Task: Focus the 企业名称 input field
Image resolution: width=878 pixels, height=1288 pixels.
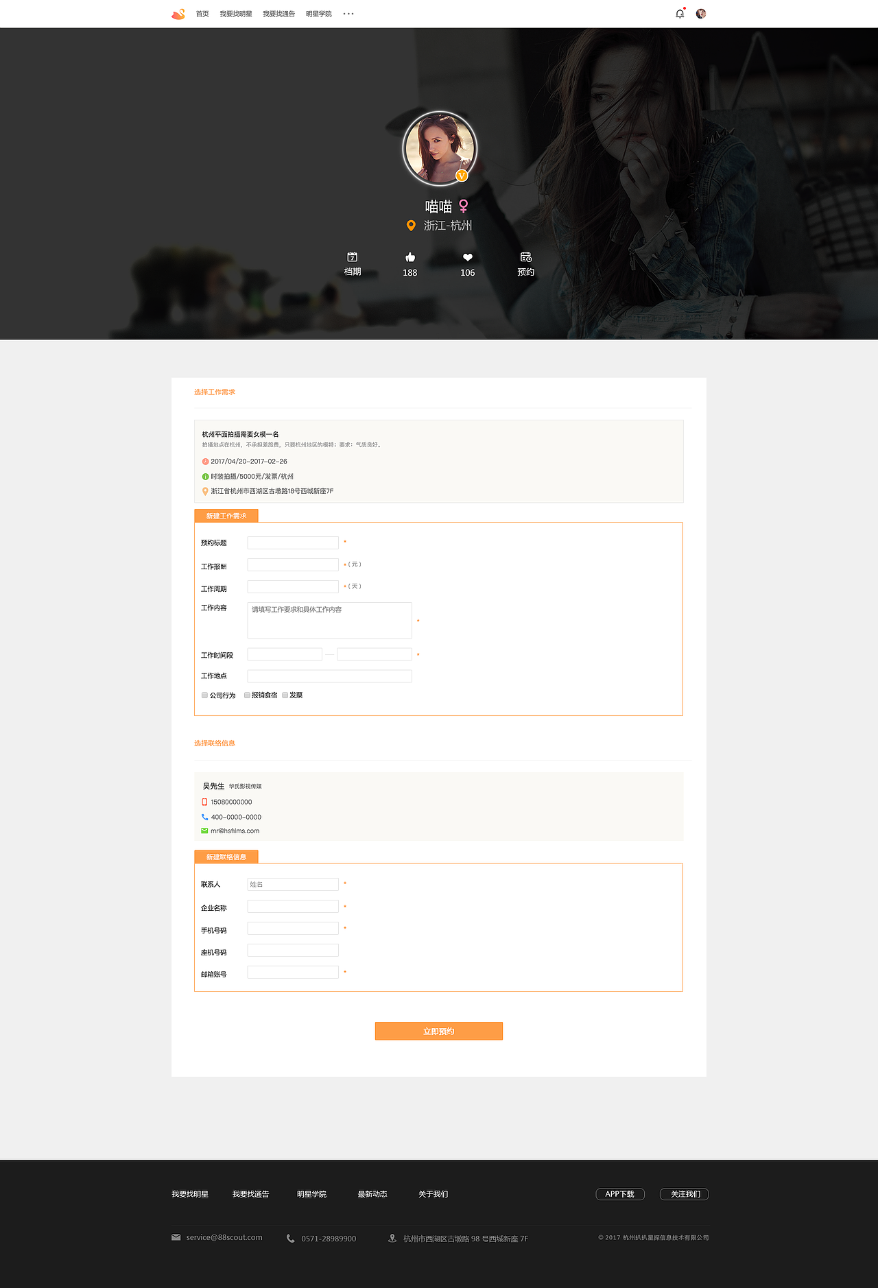Action: [293, 906]
